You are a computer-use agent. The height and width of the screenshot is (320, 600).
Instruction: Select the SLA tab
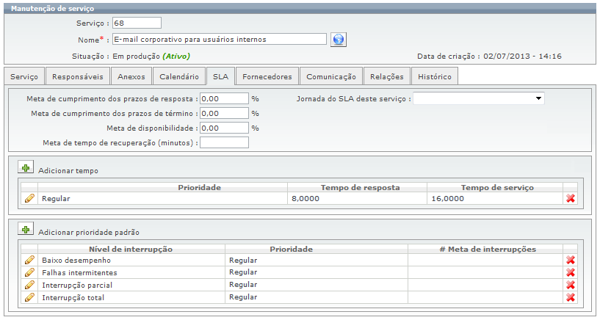tap(220, 76)
